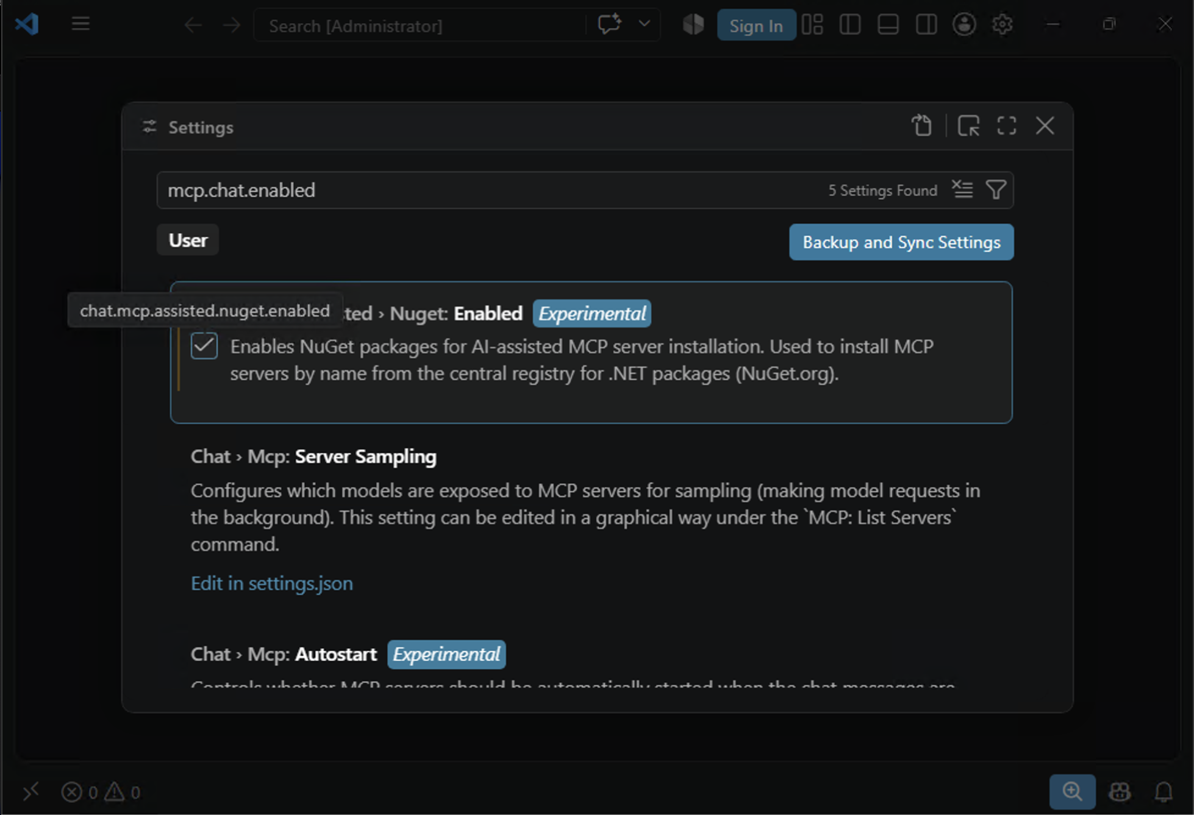
Task: Click the Autostart setting title
Action: [x=284, y=654]
